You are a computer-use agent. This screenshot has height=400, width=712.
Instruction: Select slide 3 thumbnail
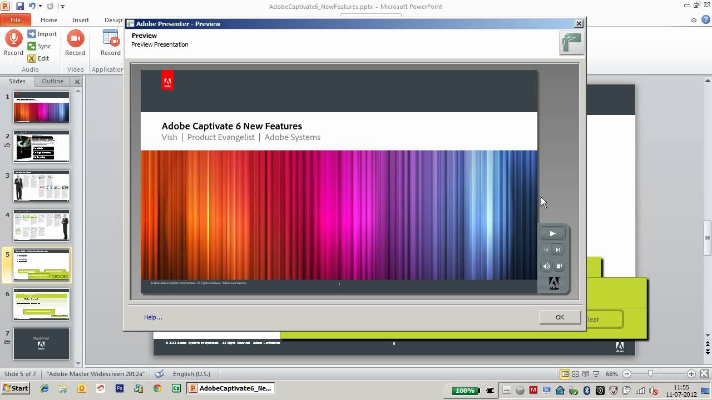42,186
